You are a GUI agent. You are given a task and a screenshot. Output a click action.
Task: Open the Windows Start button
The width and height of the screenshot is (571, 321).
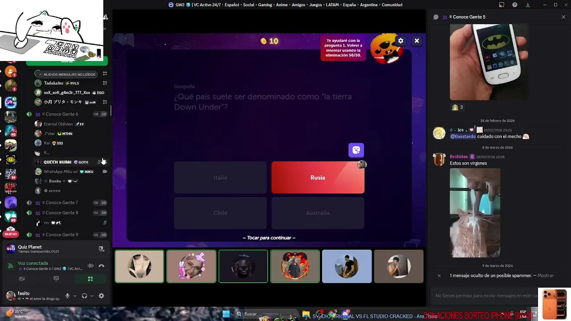[x=226, y=314]
